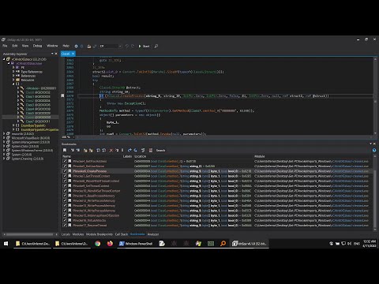Click the volume icon in system tray
Viewport: 379px width, 284px height.
(x=349, y=244)
